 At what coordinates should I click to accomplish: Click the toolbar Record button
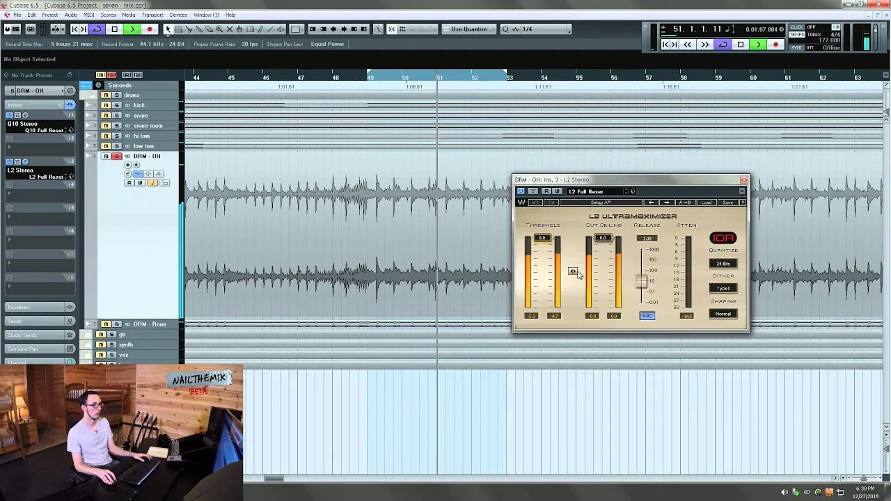(150, 29)
